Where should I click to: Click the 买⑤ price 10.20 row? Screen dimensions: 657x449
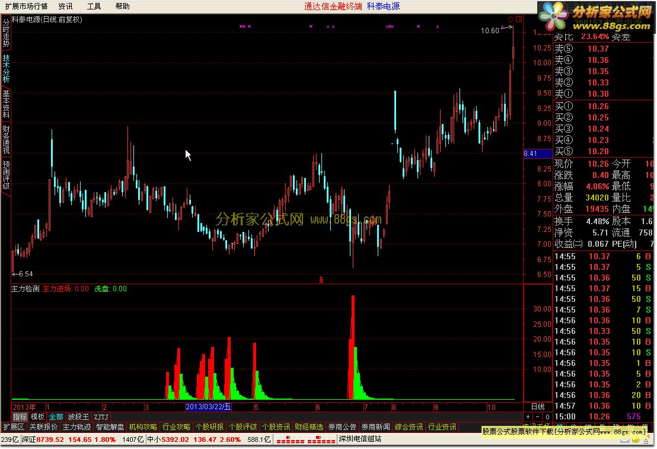[x=604, y=151]
